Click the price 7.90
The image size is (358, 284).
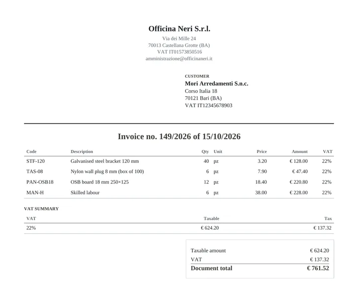(262, 171)
